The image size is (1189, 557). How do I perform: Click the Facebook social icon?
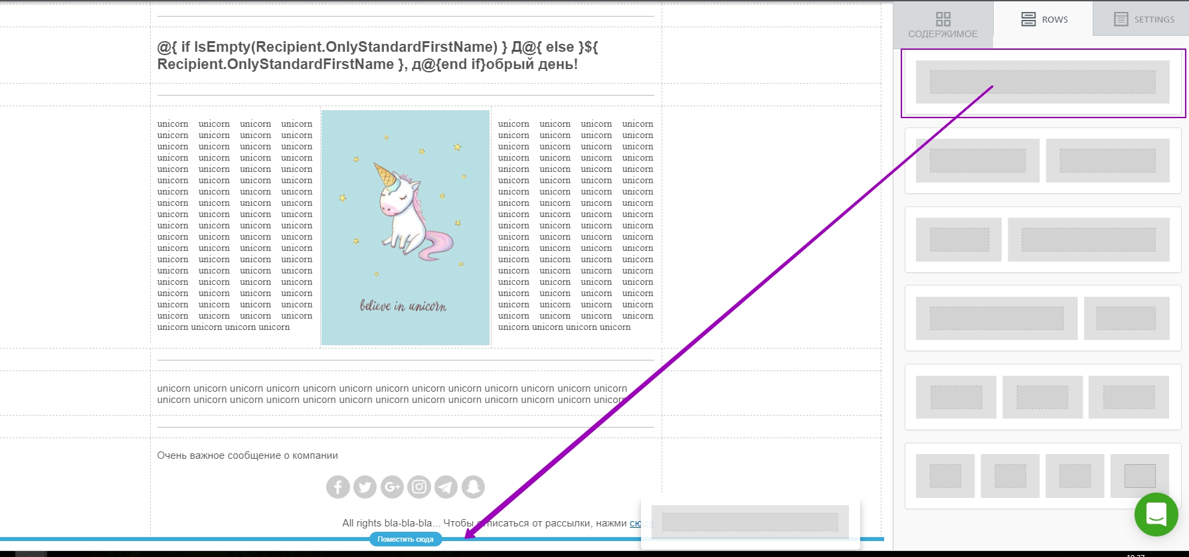338,487
